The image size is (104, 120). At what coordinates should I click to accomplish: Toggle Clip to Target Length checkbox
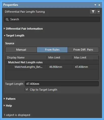(27, 90)
